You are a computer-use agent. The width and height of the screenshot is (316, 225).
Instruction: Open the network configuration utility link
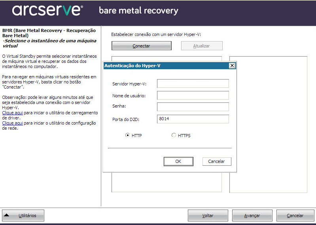click(13, 123)
